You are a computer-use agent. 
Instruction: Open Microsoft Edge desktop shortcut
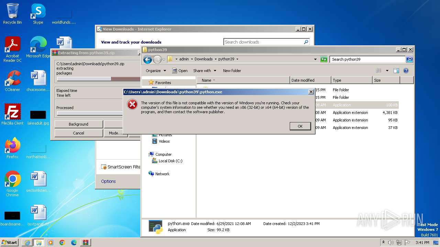pyautogui.click(x=38, y=47)
